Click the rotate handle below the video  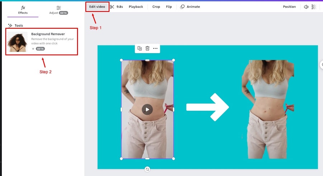click(147, 169)
